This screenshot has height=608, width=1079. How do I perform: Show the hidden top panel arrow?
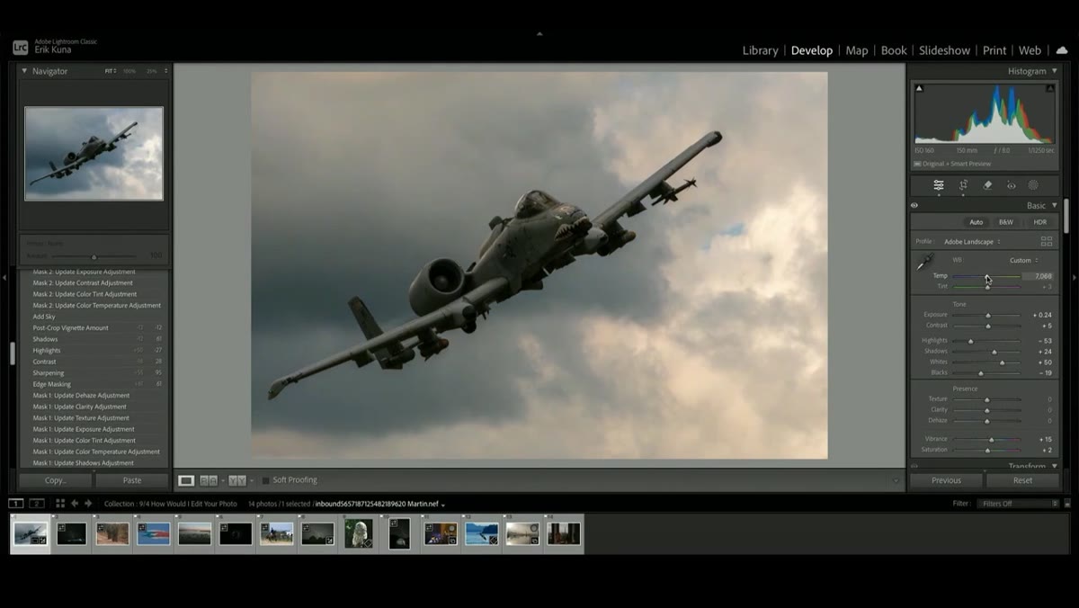point(539,33)
